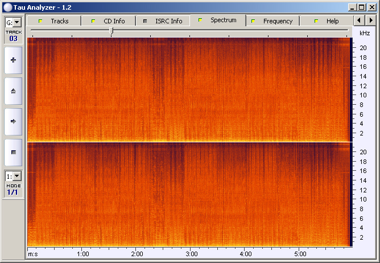
Task: Click the upper channel spectrogram at 3:00
Action: click(x=192, y=89)
